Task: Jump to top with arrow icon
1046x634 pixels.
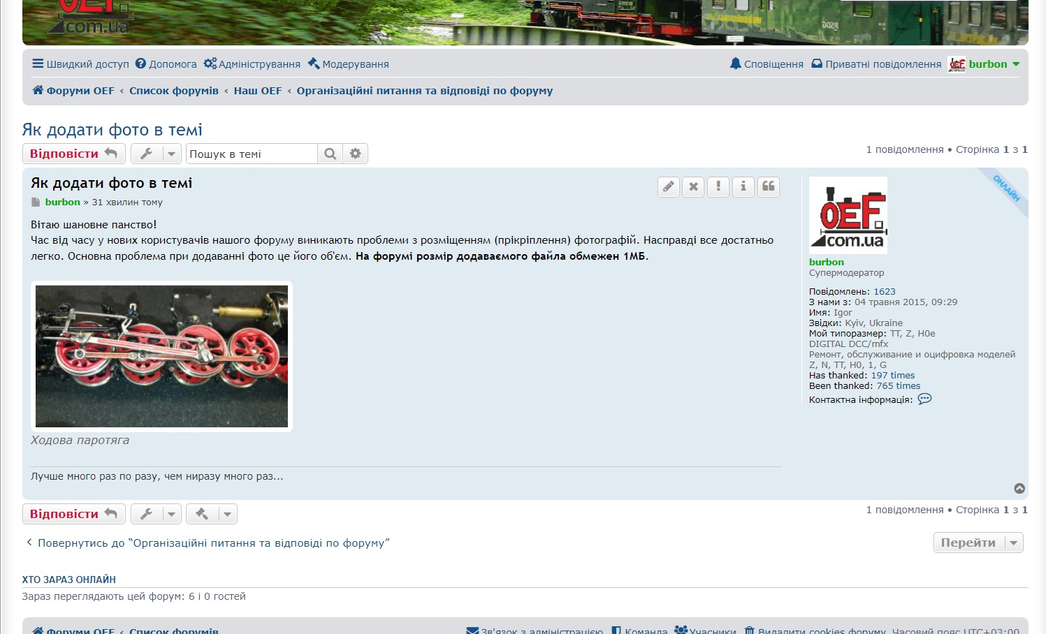Action: tap(1019, 489)
